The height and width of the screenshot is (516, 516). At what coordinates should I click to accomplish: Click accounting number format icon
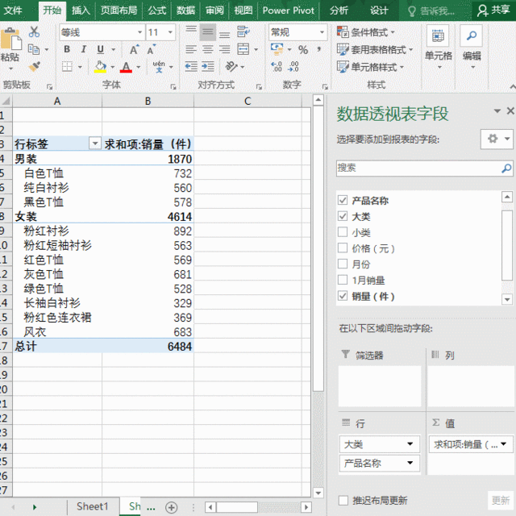click(x=277, y=49)
